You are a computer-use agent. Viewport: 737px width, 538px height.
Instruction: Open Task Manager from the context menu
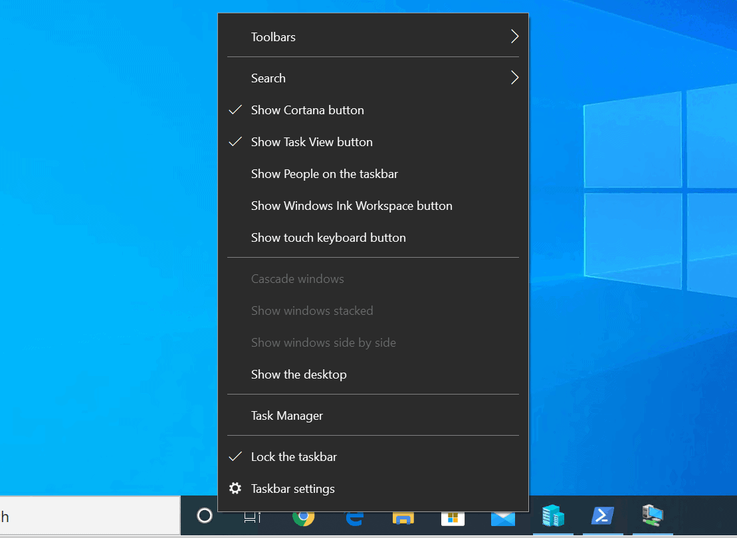pos(286,414)
